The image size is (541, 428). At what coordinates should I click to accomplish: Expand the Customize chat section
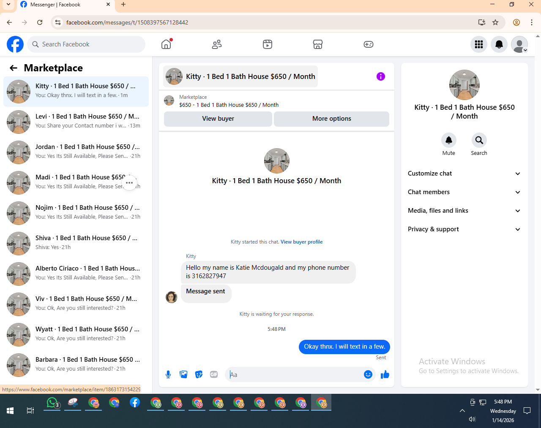[x=464, y=173]
